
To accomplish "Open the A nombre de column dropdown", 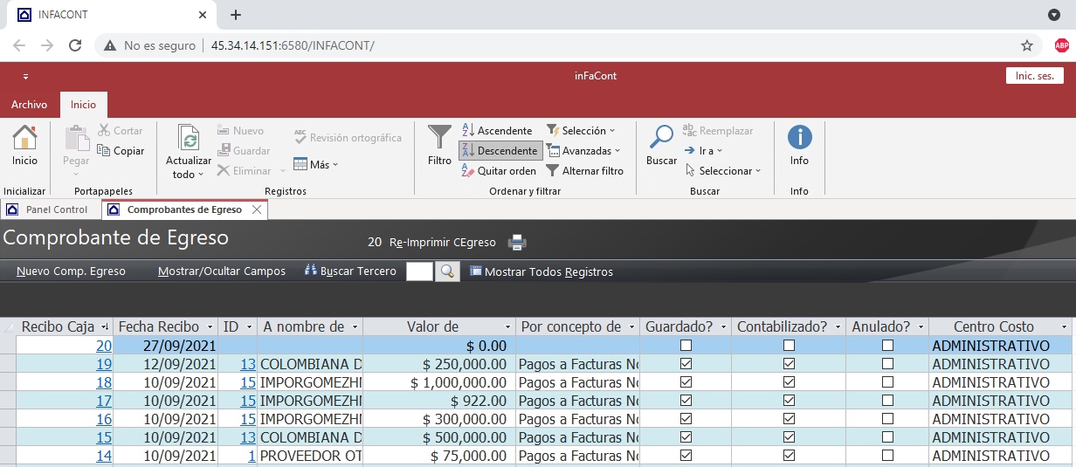I will 355,327.
